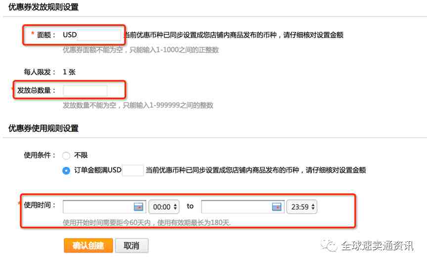This screenshot has width=427, height=264.
Task: Click into the end date text field
Action: coord(236,207)
